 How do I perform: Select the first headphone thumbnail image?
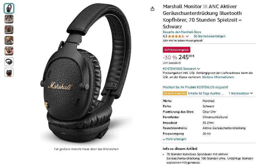(x=9, y=8)
